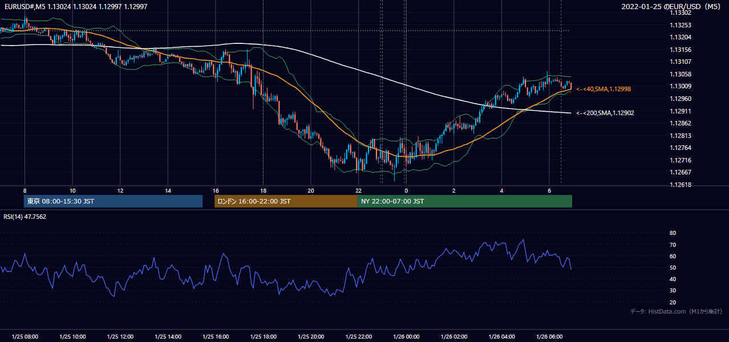Click the 2022-01-25 EUR/USD (M5) chart title

672,6
